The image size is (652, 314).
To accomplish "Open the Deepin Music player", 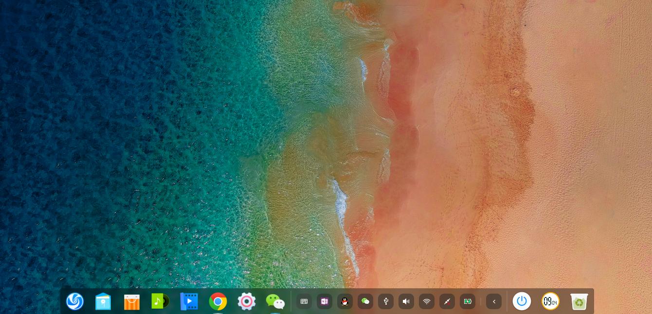I will click(x=160, y=301).
